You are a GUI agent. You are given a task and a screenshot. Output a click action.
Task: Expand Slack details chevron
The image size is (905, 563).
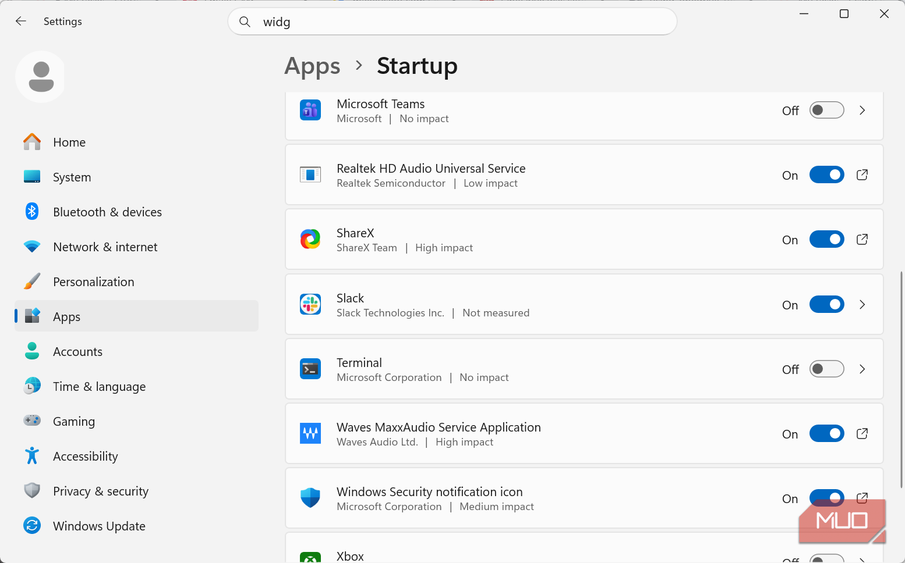click(862, 304)
